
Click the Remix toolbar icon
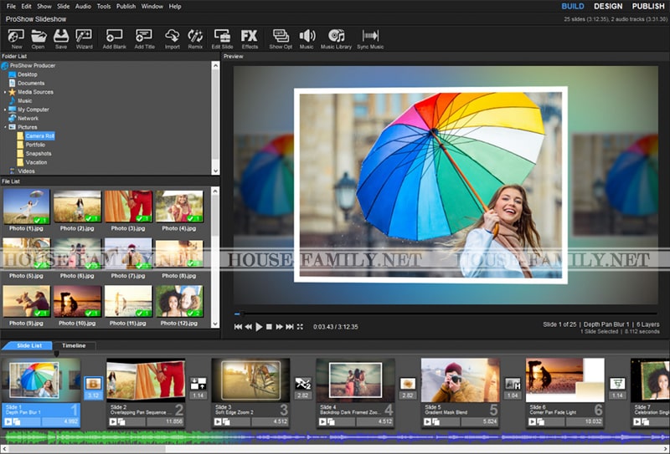tap(195, 38)
